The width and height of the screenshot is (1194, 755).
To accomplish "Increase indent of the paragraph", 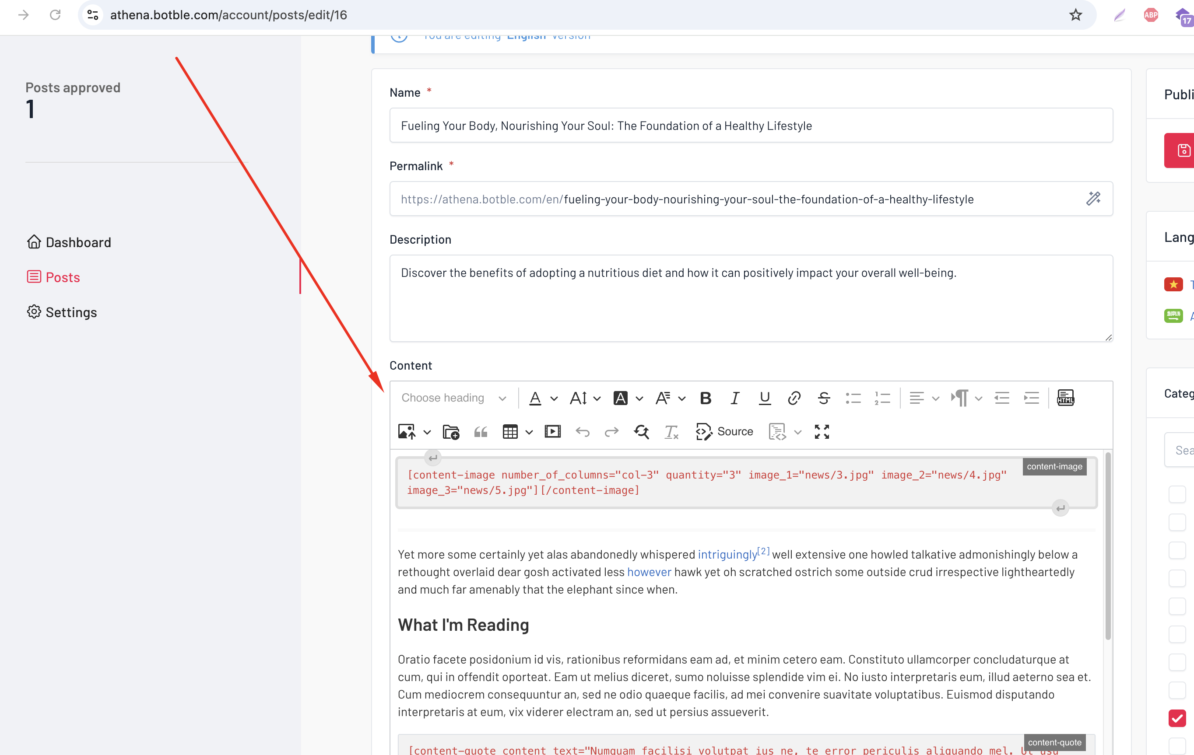I will click(1031, 398).
